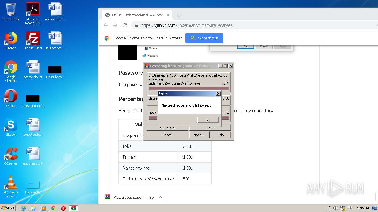Click the Trojan table row label
The height and width of the screenshot is (212, 378).
(129, 157)
